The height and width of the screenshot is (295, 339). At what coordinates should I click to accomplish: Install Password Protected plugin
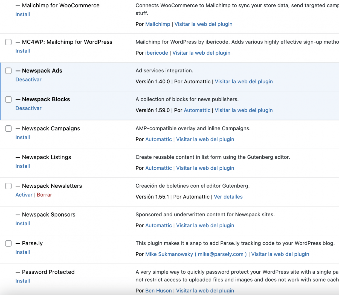(x=23, y=281)
